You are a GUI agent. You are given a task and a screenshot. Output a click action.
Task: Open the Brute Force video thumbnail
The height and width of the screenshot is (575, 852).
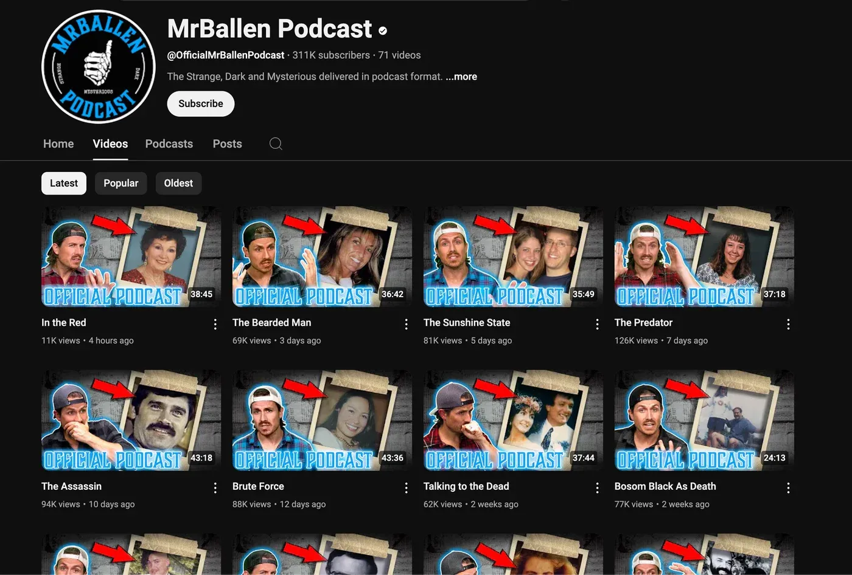323,420
